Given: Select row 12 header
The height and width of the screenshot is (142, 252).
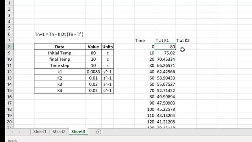Looking at the screenshot, I should (9, 72).
